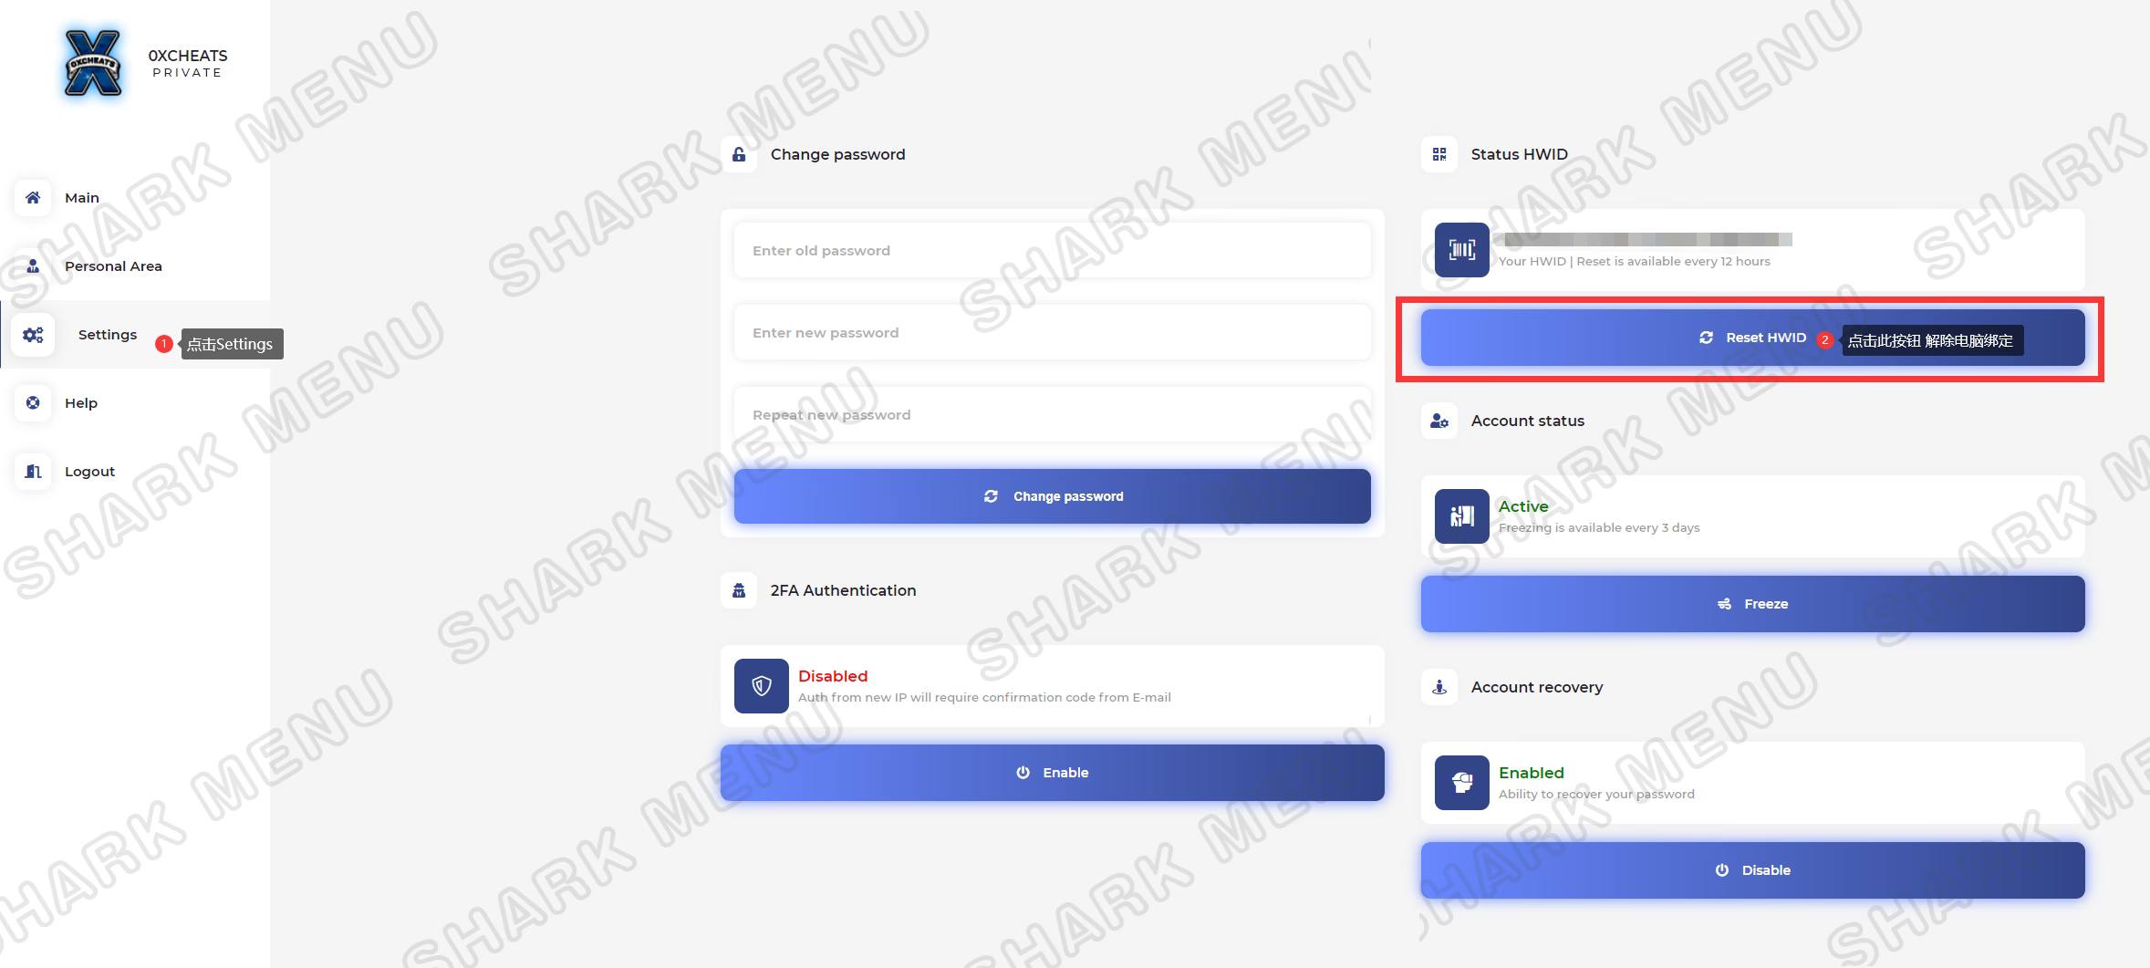Click the Account status icon tile
2150x968 pixels.
(x=1461, y=516)
